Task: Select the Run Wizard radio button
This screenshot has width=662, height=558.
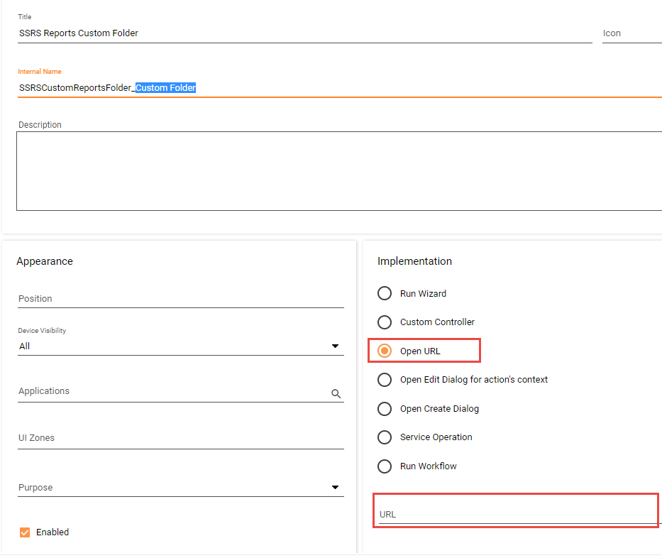Action: [x=385, y=293]
